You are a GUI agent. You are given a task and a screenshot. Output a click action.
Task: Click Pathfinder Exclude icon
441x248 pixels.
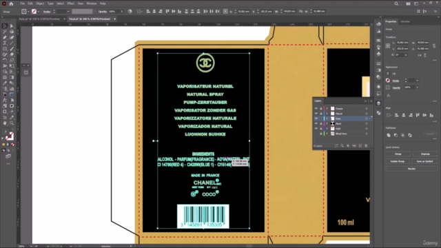(x=410, y=135)
